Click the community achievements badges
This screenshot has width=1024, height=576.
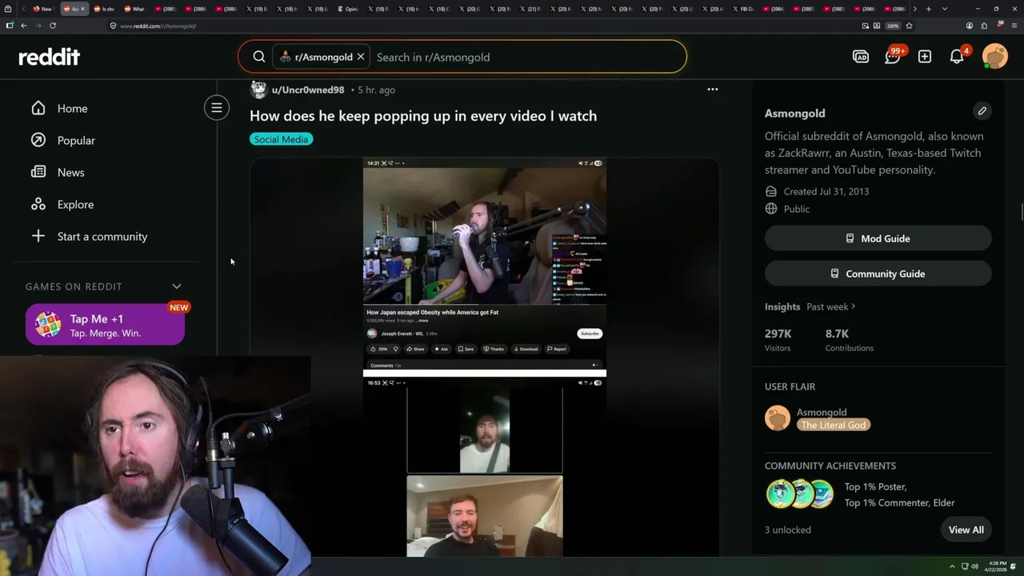[x=800, y=494]
